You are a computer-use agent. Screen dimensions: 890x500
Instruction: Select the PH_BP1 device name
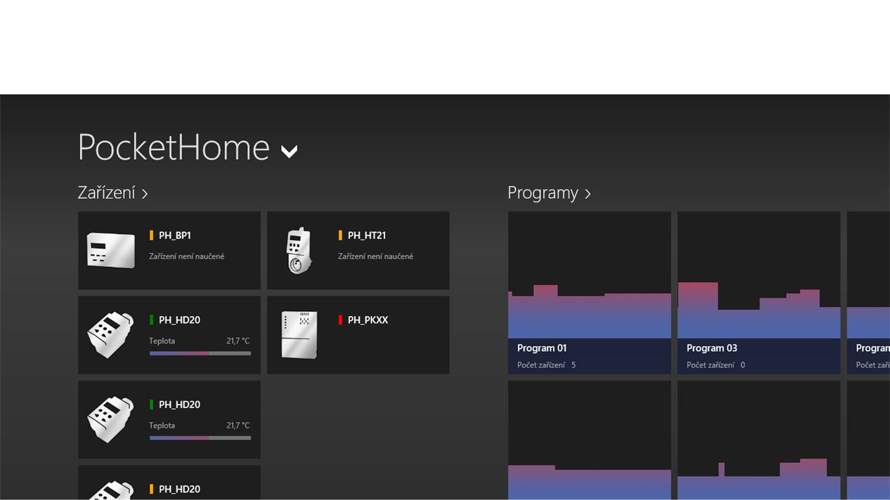(x=175, y=235)
